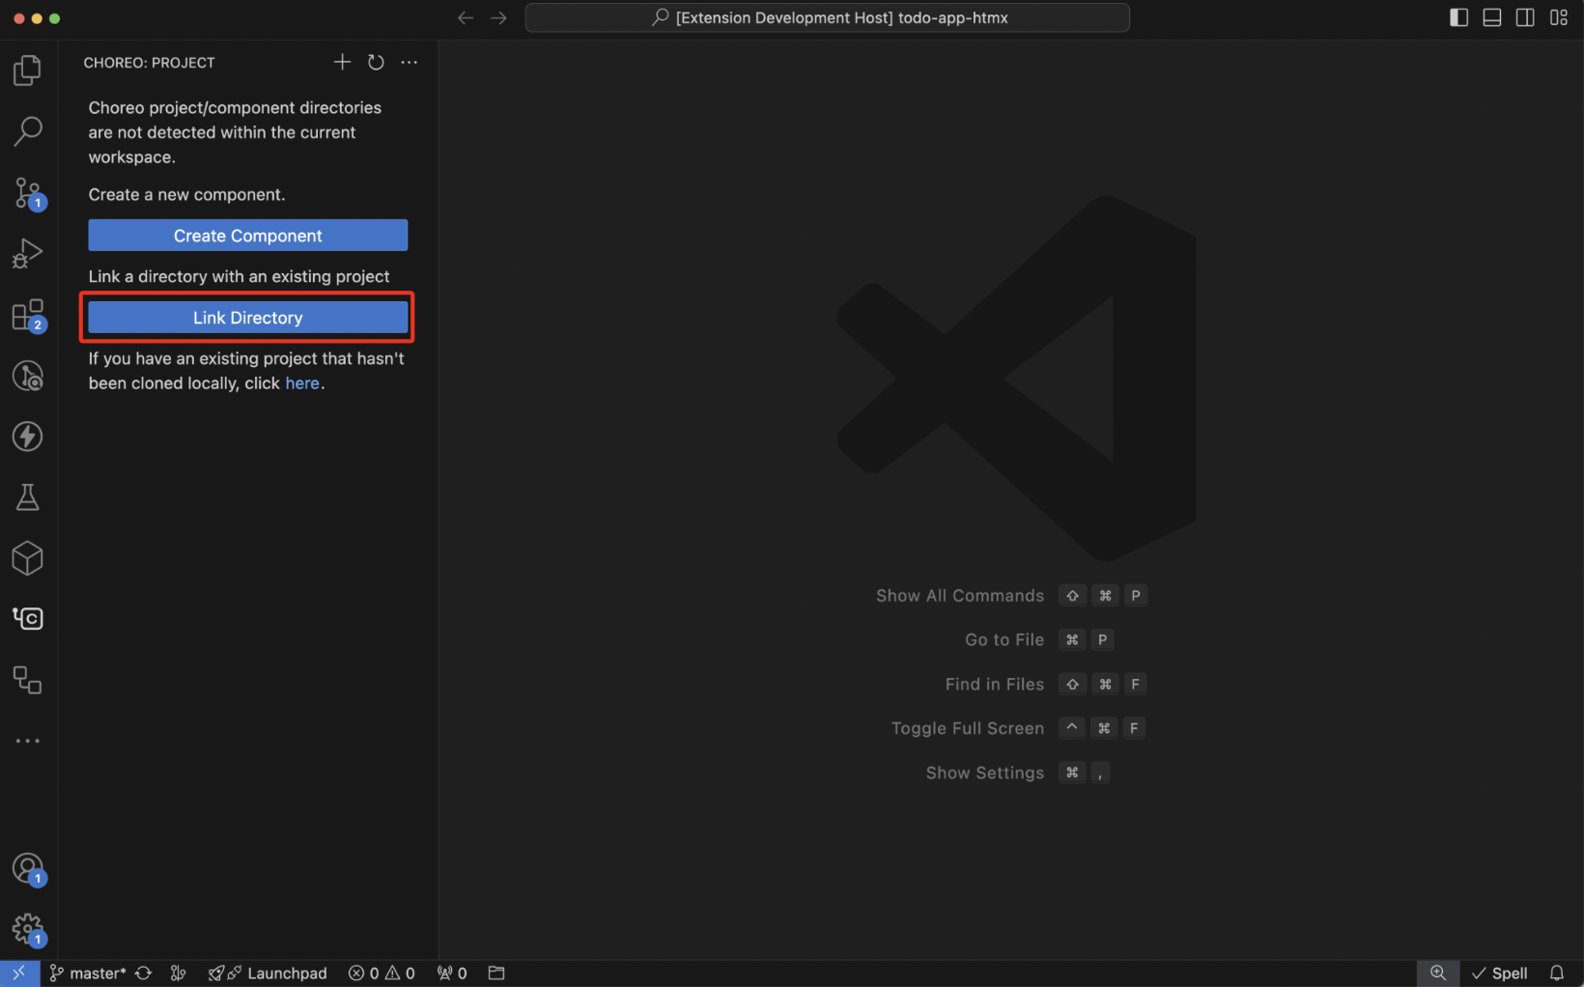Open the Accounts menu

(27, 867)
